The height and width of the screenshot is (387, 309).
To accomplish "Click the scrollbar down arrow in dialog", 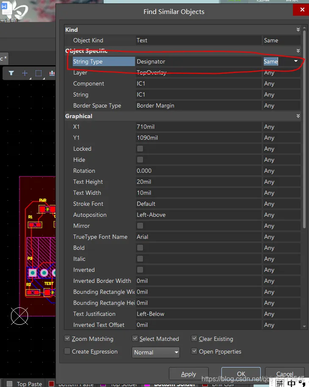I will tap(304, 326).
